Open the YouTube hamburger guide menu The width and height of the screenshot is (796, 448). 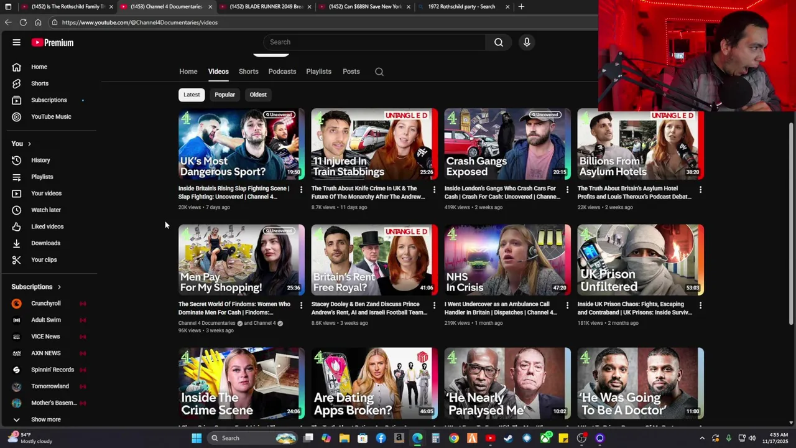click(17, 42)
